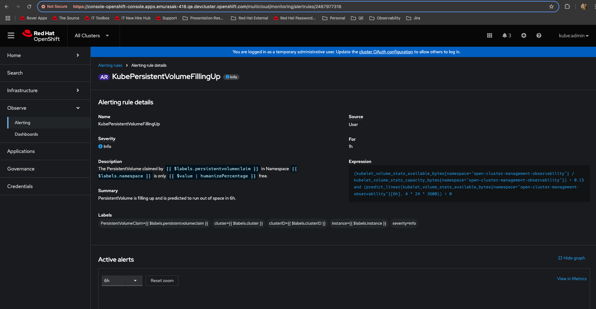
Task: Click the Source field heading
Action: tap(356, 117)
